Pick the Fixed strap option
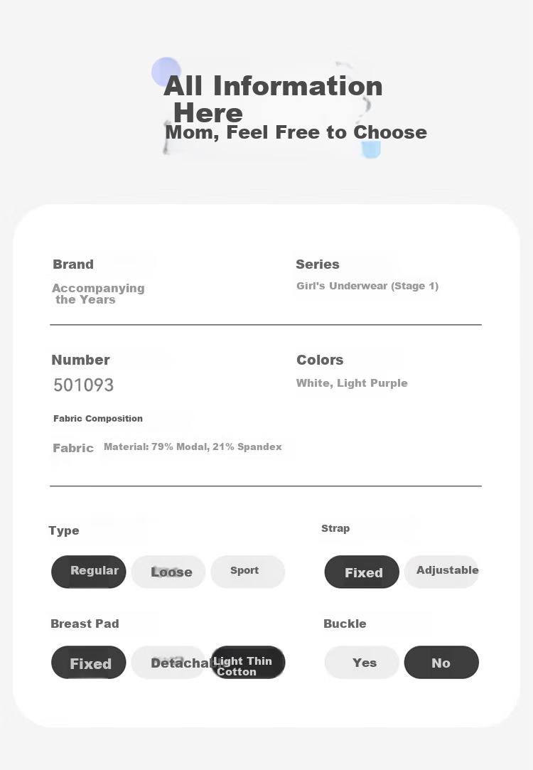 tap(362, 572)
